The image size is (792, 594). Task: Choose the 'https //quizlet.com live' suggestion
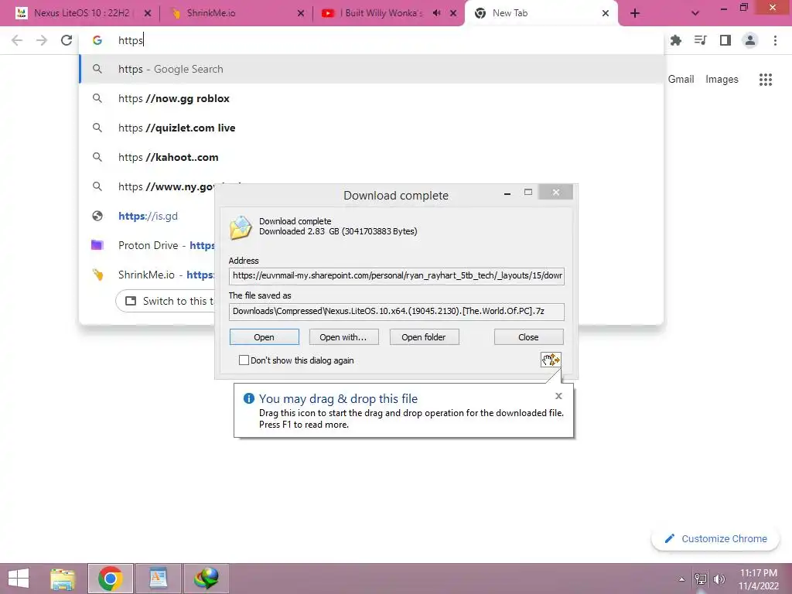(371, 128)
